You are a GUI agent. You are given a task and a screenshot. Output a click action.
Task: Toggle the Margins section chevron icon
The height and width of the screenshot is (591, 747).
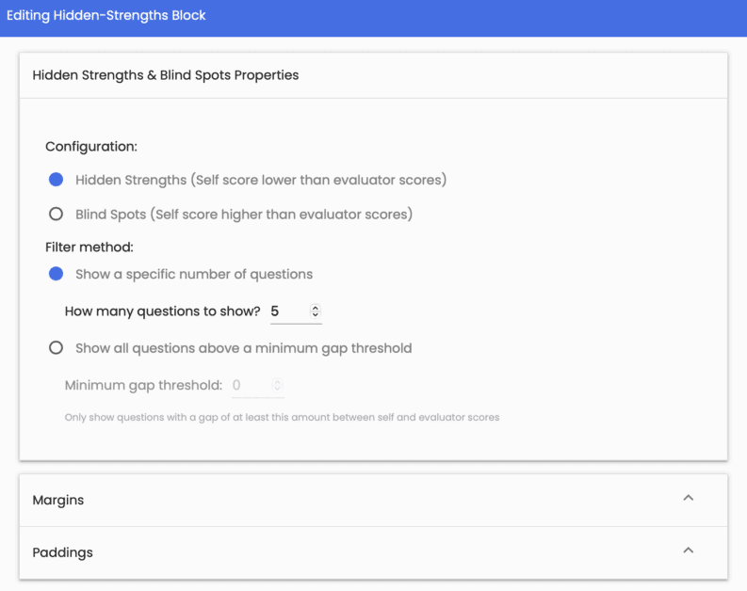pyautogui.click(x=688, y=498)
